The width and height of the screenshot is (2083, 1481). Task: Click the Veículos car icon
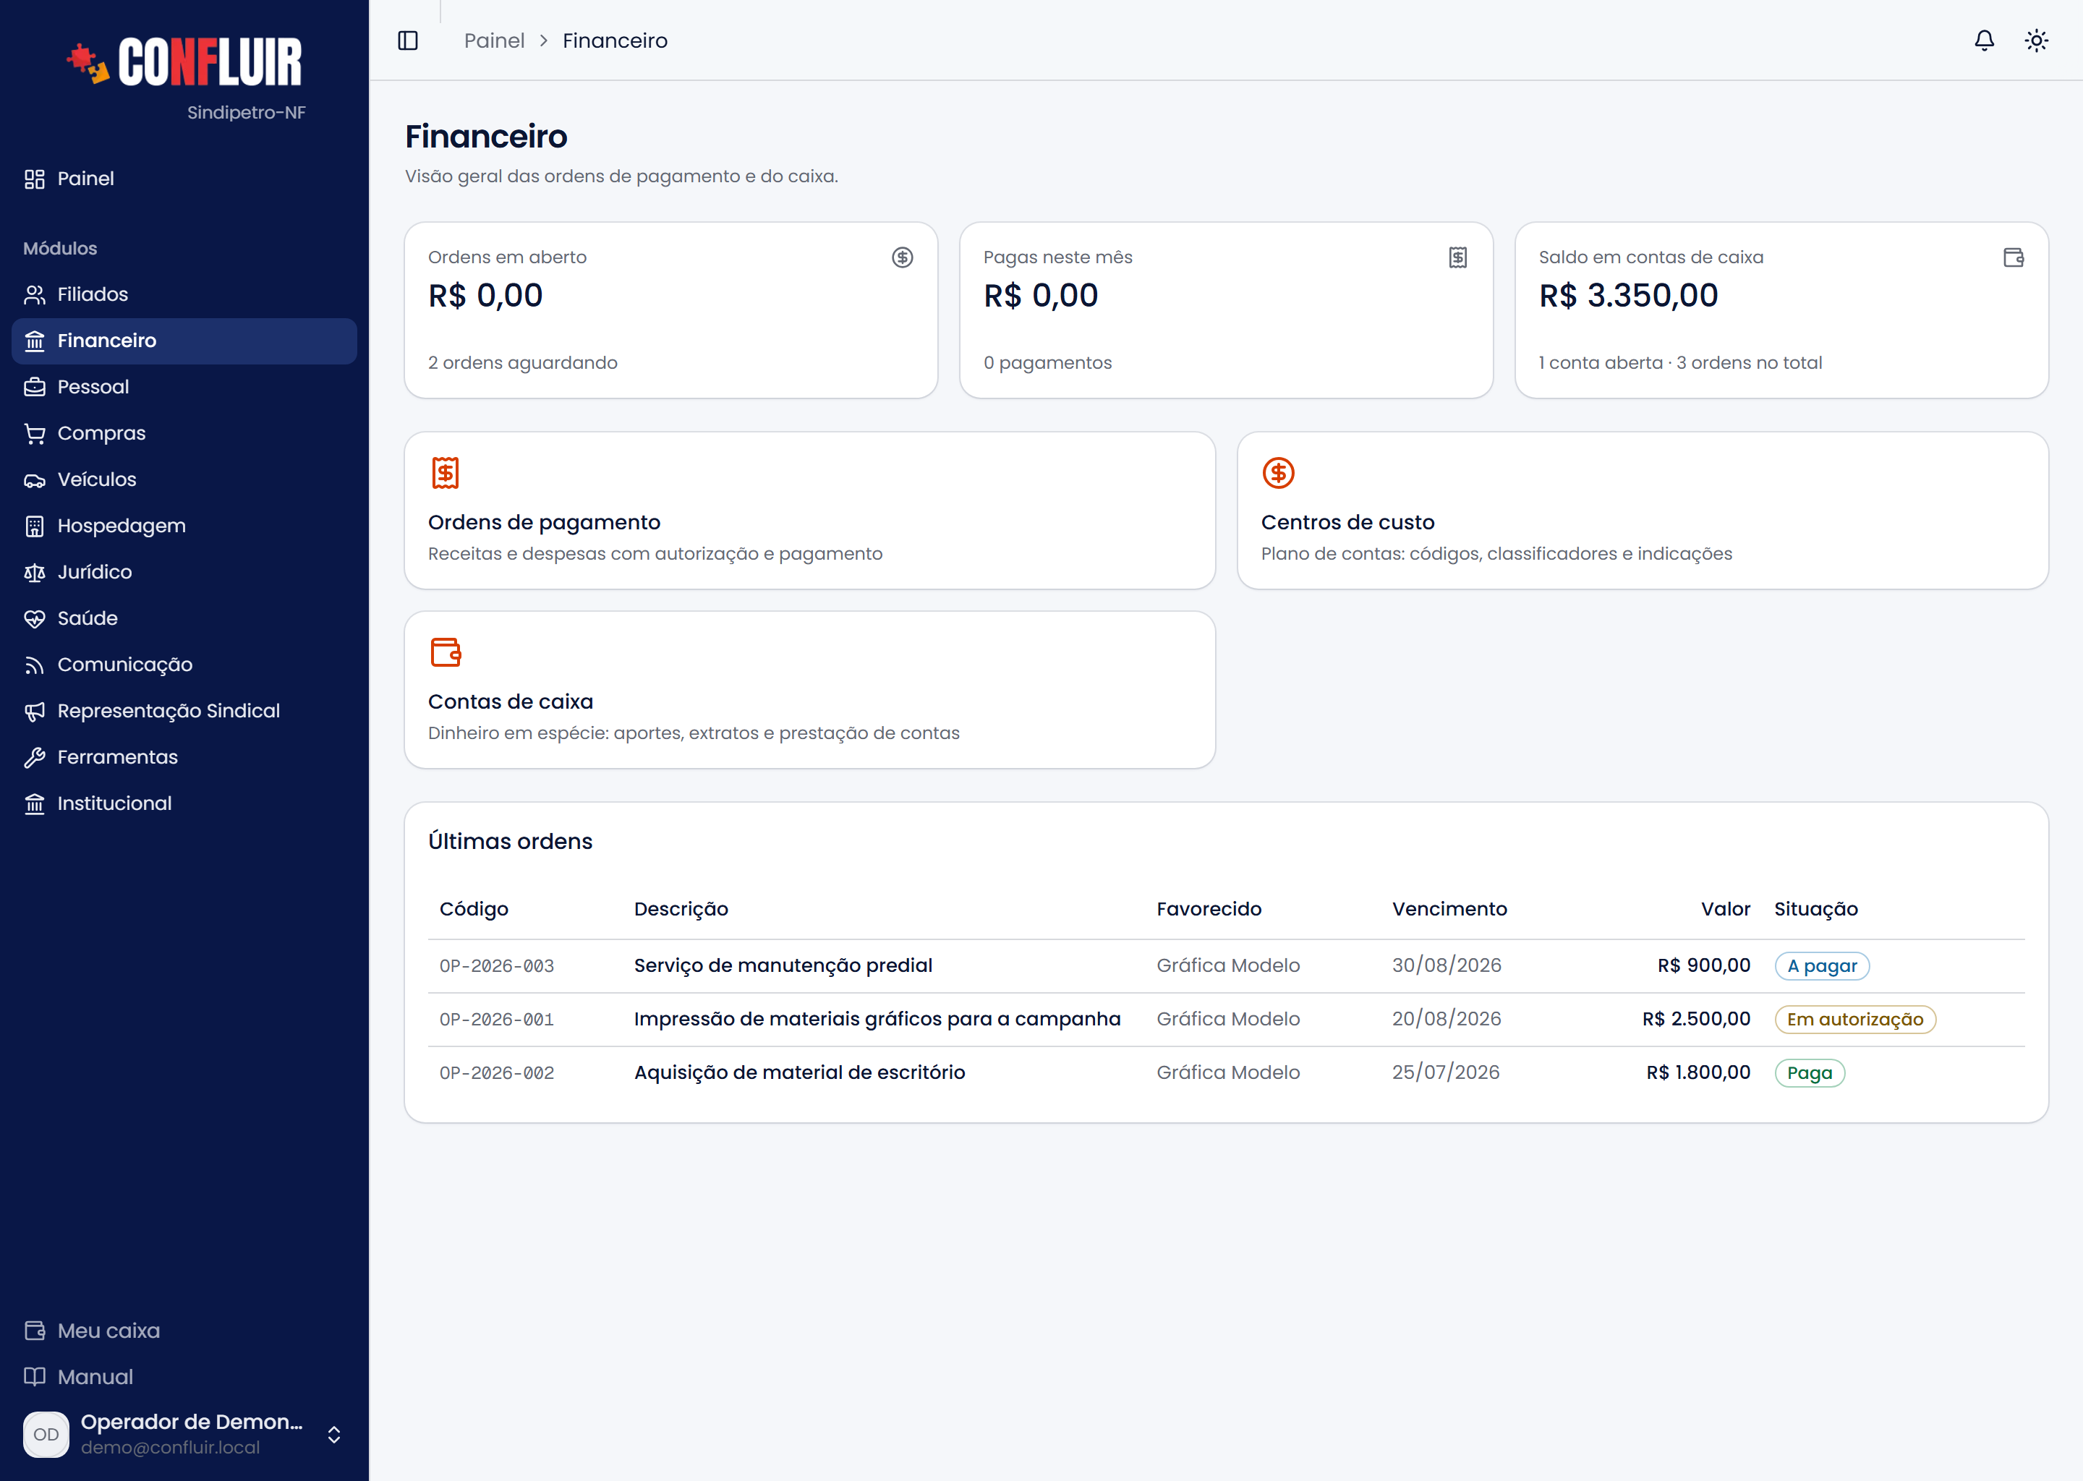click(x=35, y=479)
